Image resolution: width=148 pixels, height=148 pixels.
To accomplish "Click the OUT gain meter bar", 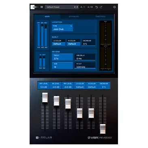I will tap(44, 62).
